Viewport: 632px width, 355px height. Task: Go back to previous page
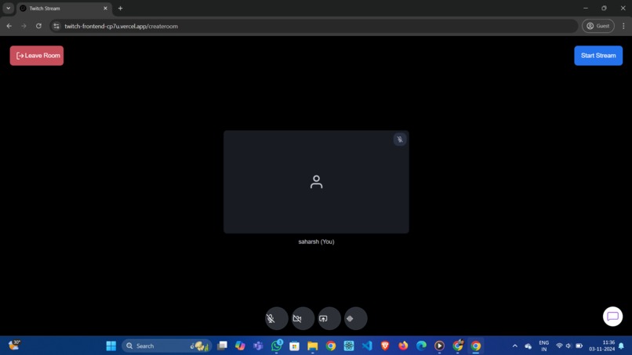pyautogui.click(x=9, y=26)
